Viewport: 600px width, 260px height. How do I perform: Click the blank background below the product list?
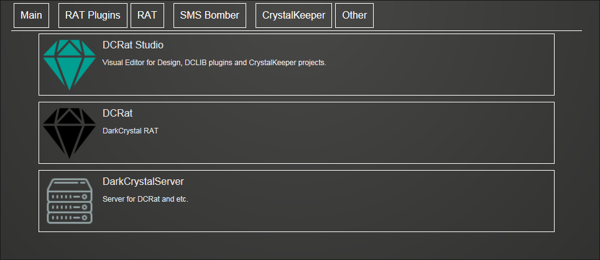pos(297,246)
